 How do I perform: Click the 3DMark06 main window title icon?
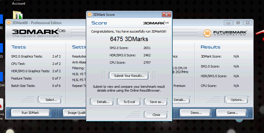coord(9,23)
